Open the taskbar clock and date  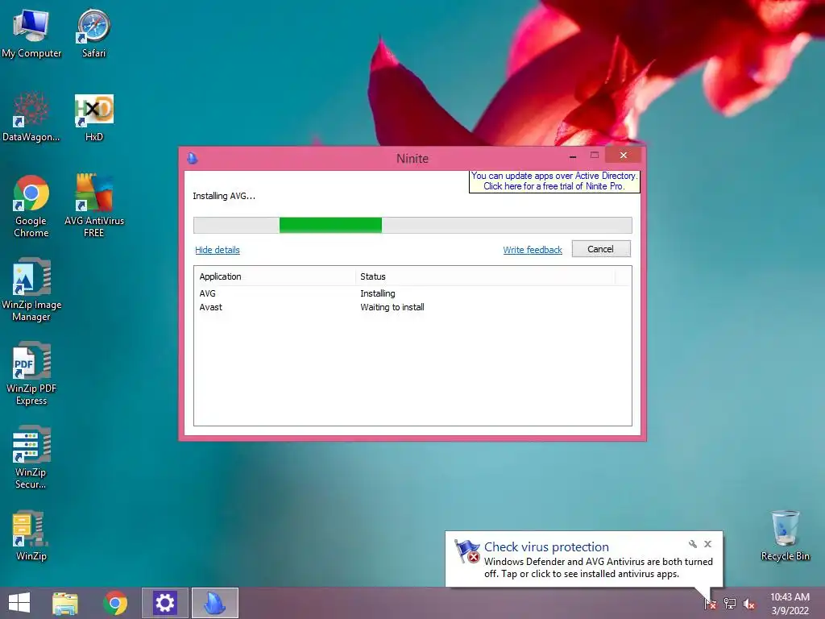coord(790,604)
